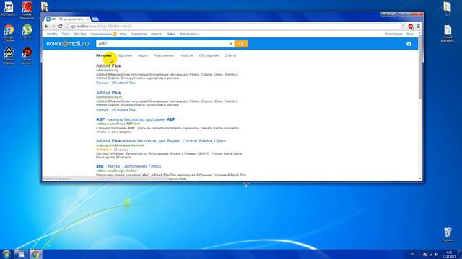Open the Recycle Bin
Viewport: 462px width, 259px height.
click(448, 235)
